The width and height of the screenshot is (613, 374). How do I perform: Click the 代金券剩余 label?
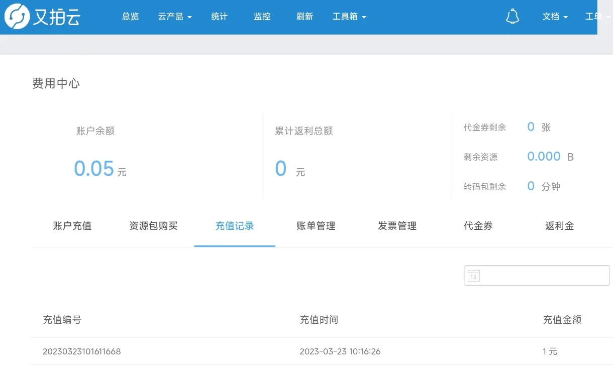pyautogui.click(x=485, y=128)
